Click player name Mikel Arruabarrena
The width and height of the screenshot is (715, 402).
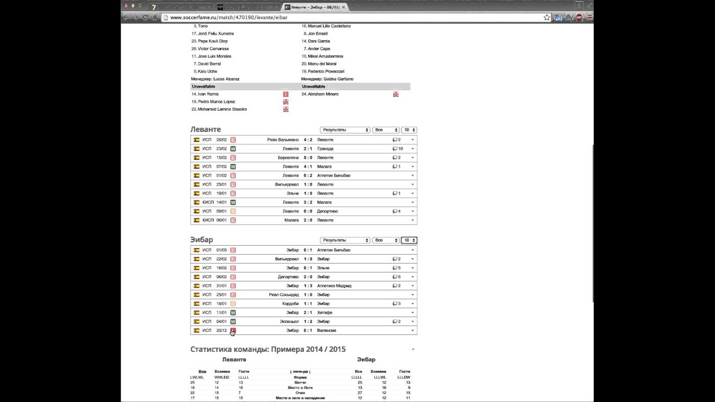pyautogui.click(x=326, y=56)
